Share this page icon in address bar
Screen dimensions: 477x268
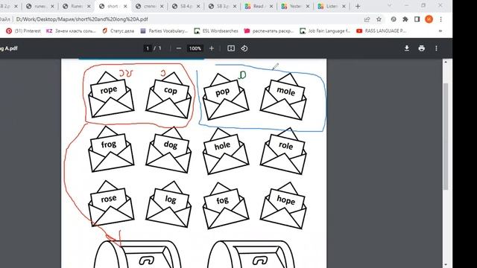tap(367, 19)
